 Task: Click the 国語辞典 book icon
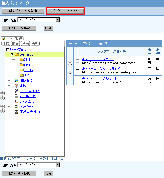pyautogui.click(x=16, y=107)
